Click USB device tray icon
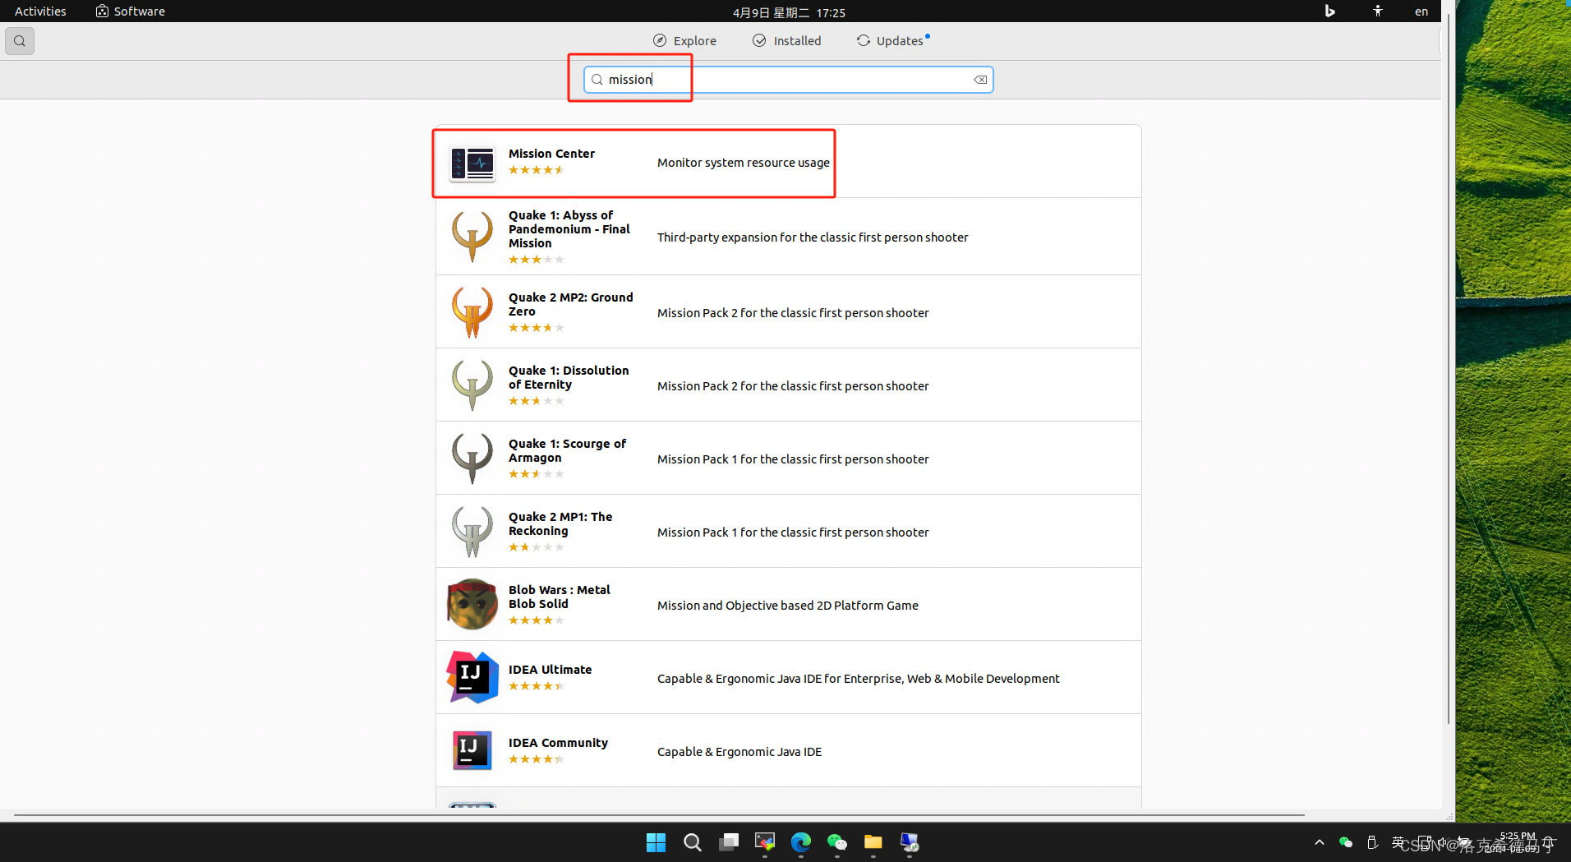The image size is (1571, 862). [x=1371, y=842]
